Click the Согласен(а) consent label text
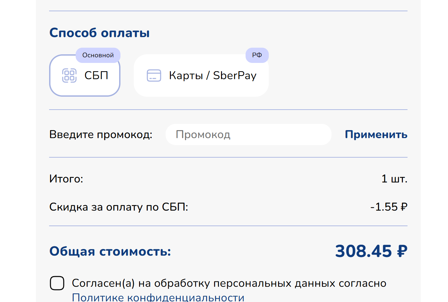 (229, 283)
